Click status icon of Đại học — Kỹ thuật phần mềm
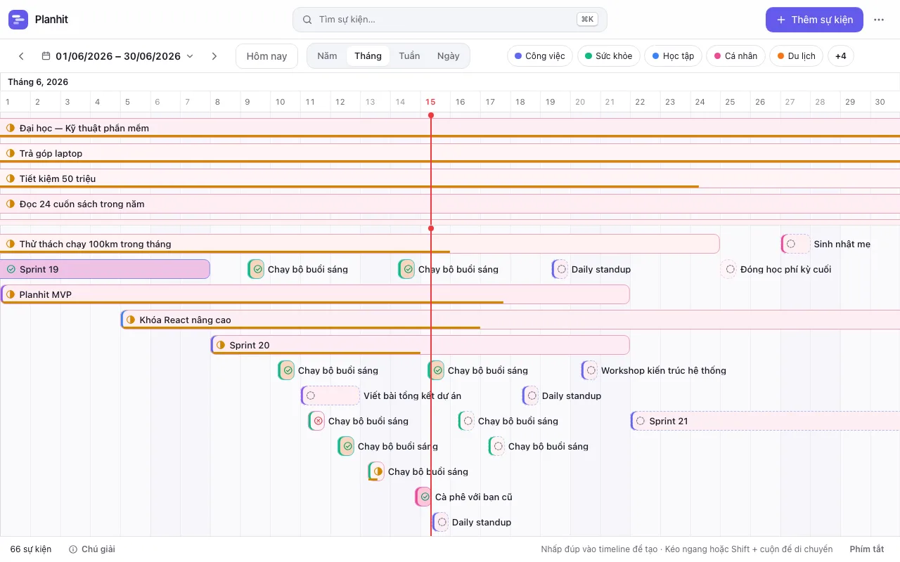The width and height of the screenshot is (900, 562). click(11, 128)
